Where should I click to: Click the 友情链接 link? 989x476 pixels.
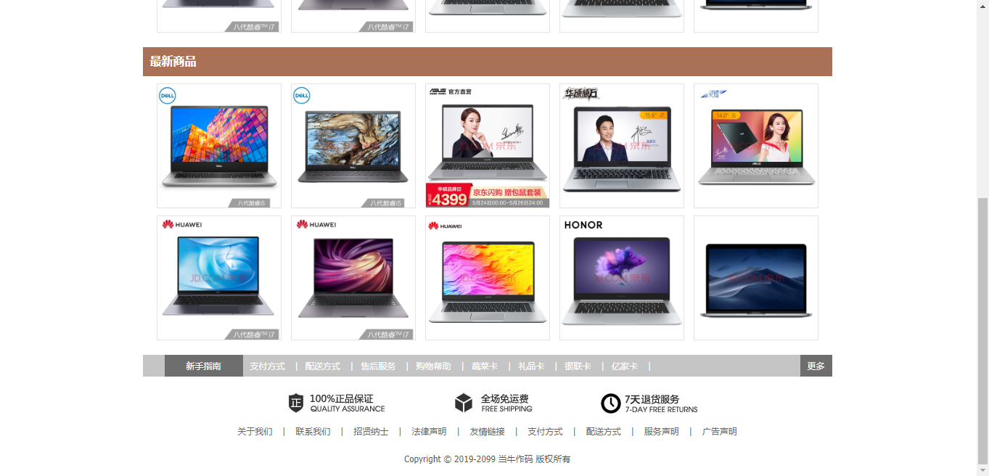[487, 432]
